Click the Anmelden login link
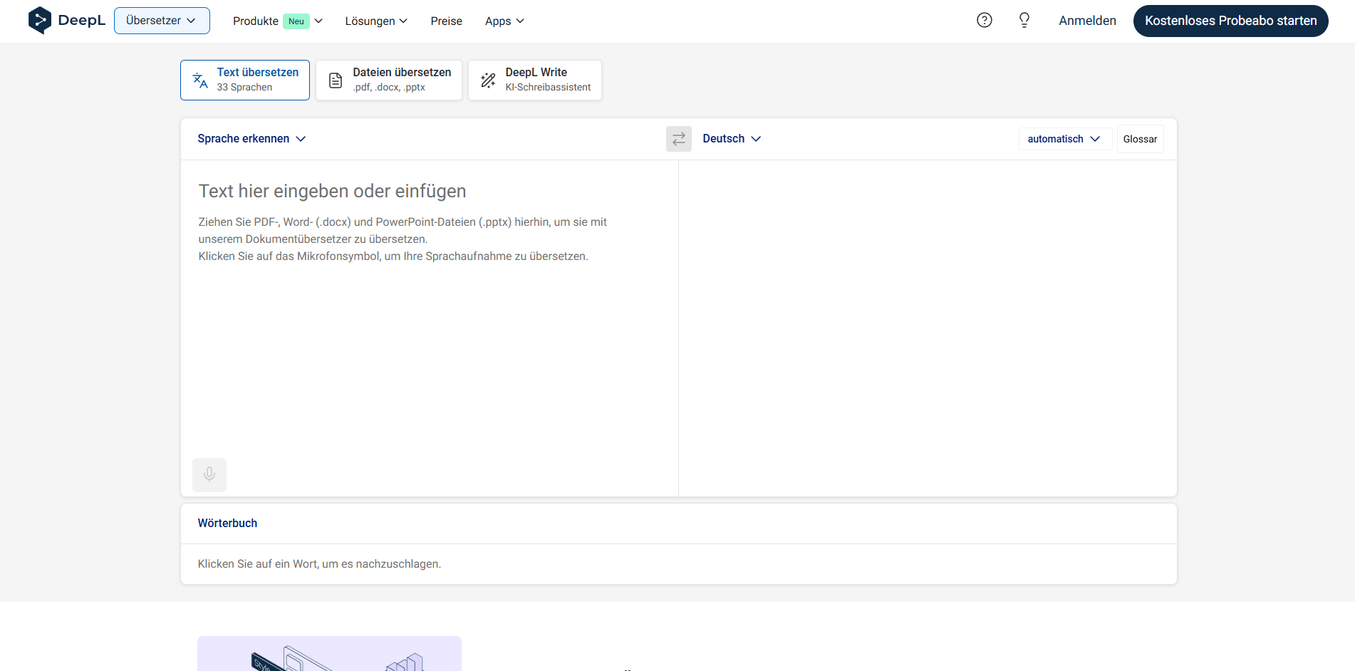This screenshot has width=1355, height=671. pos(1087,21)
